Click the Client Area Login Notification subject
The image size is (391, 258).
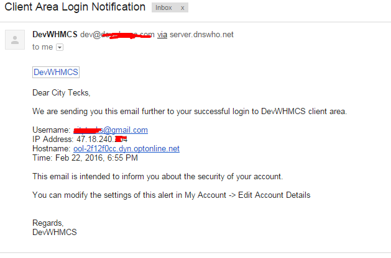tap(75, 7)
